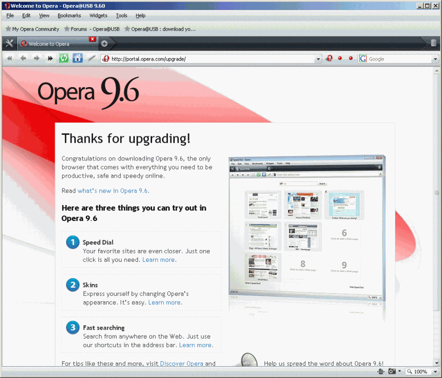Add a new tab with plus button
The image size is (442, 378).
(x=104, y=44)
